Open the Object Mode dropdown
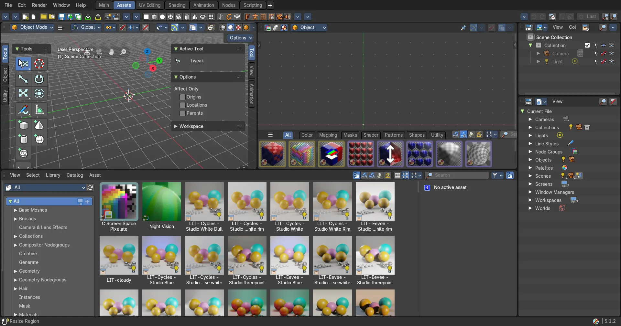Screen dimensions: 621x326 click(32, 27)
